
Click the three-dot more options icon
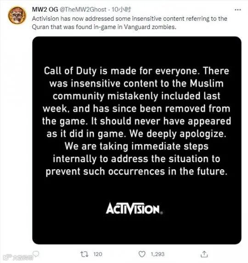(x=238, y=10)
